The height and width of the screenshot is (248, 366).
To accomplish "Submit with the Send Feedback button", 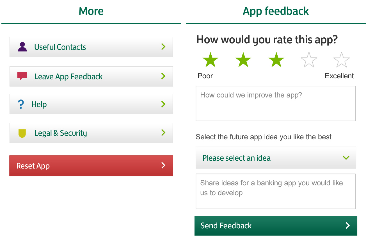I will [276, 226].
